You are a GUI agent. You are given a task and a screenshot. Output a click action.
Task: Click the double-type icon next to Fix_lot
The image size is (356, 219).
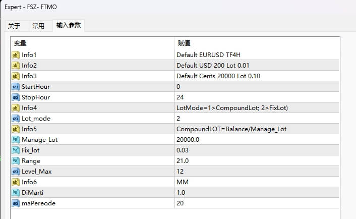pos(15,150)
